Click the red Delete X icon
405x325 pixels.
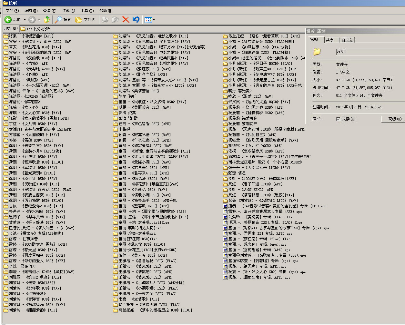126,20
